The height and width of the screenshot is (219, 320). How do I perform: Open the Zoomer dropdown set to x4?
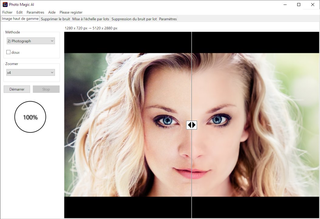pyautogui.click(x=30, y=72)
